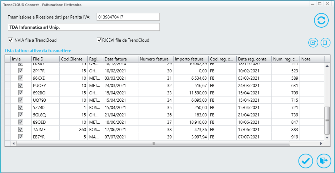Viewport: 335px width, 173px height.
Task: Click the deselect-all square icon
Action: pyautogui.click(x=325, y=43)
